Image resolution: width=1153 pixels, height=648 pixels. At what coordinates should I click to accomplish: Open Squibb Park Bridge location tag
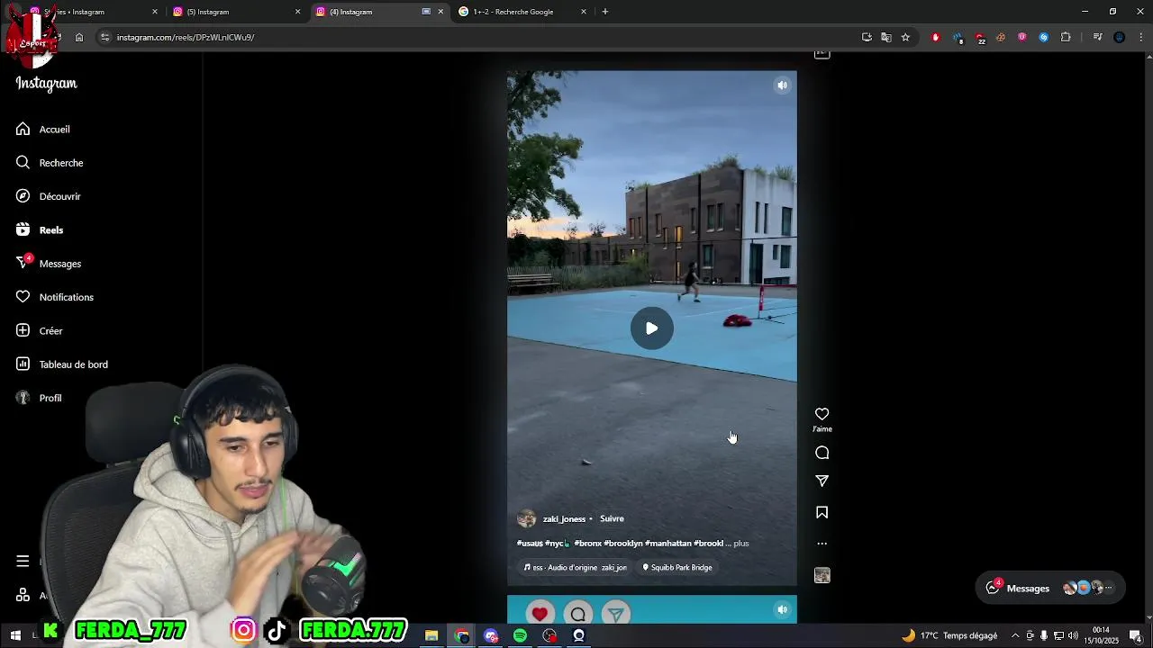[676, 568]
